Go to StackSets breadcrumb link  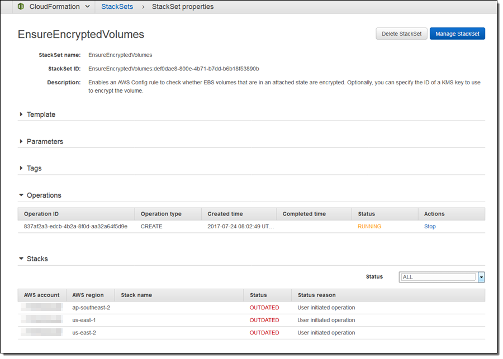point(117,7)
